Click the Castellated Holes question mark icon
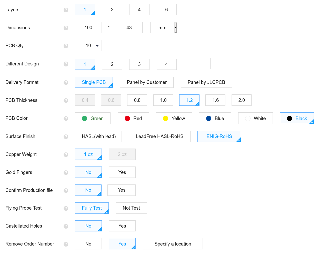The width and height of the screenshot is (319, 254). (66, 226)
